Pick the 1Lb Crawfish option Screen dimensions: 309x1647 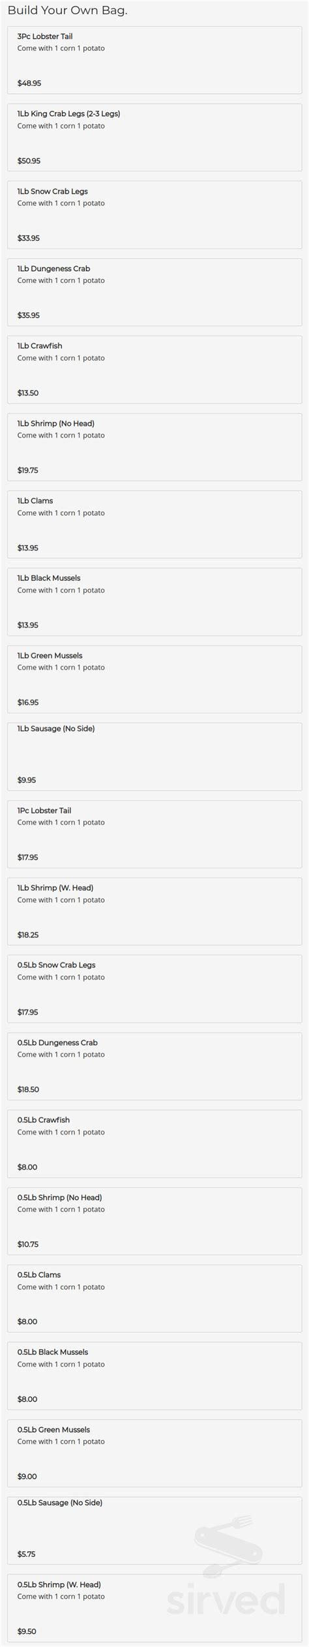pos(154,370)
